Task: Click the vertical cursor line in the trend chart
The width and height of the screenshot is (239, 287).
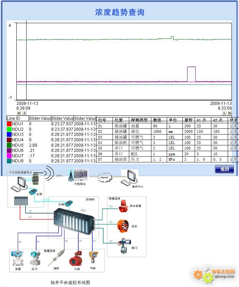Action: point(26,60)
